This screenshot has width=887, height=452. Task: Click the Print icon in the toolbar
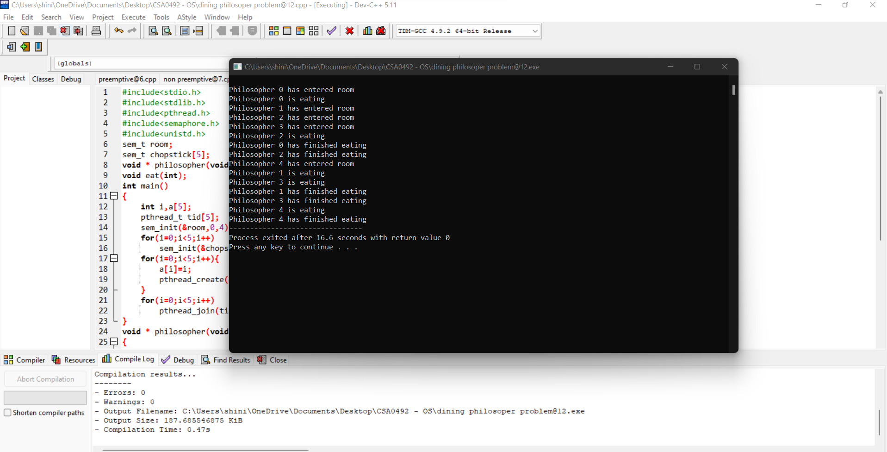(x=96, y=31)
